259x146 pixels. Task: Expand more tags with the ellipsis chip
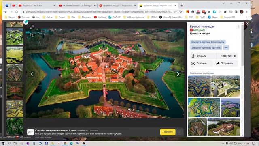(226, 48)
